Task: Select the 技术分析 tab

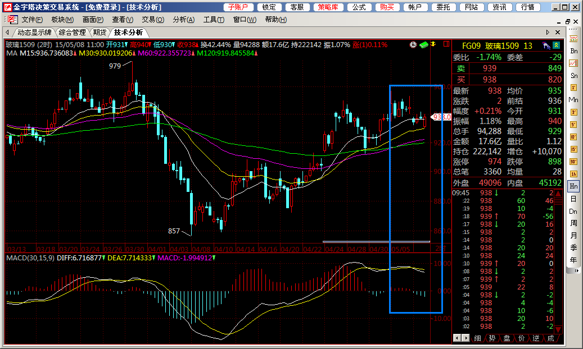Action: click(128, 33)
